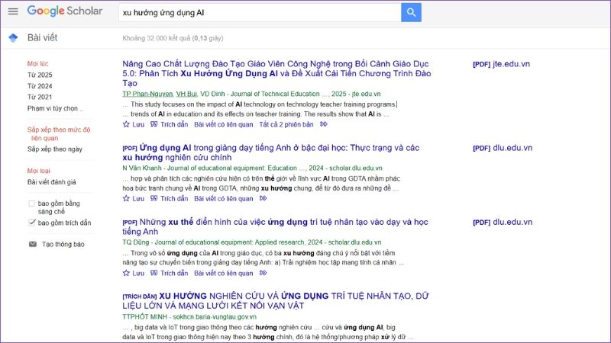Click the 'TQ Dũng - Journal of educational equipment' source line
The height and width of the screenshot is (343, 611).
(252, 242)
